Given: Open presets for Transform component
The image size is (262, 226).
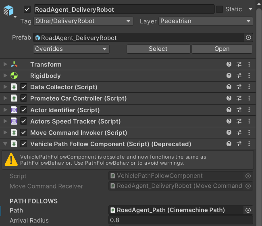Looking at the screenshot, I should pyautogui.click(x=239, y=64).
